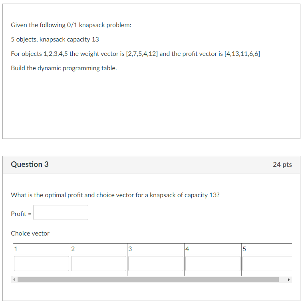The height and width of the screenshot is (303, 308).
Task: Click the 'Choice vector' label
Action: coord(30,233)
